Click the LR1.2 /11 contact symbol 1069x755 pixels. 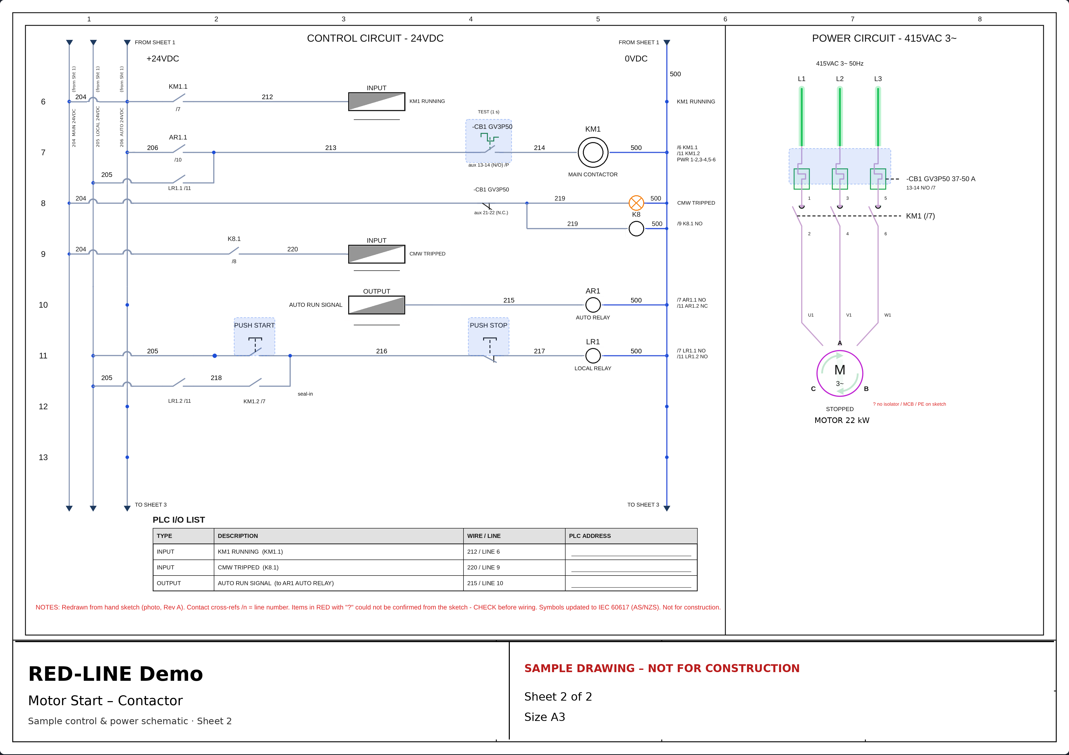tap(178, 383)
